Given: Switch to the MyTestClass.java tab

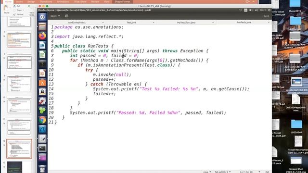Looking at the screenshot, I should point(186,23).
